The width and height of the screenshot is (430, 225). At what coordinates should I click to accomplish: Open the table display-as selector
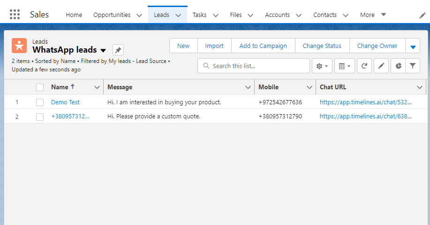(x=345, y=66)
